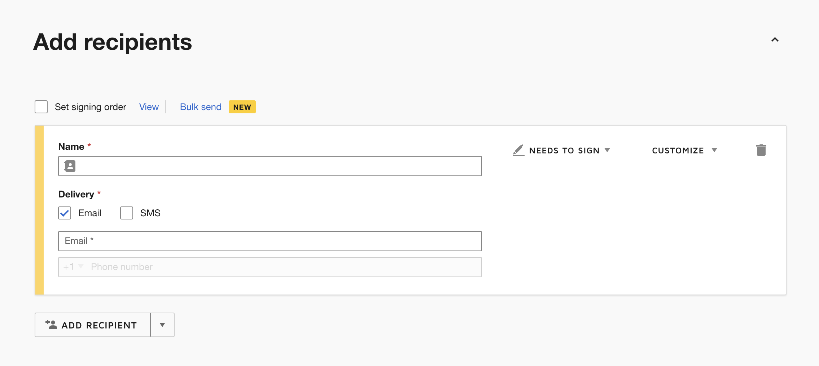Click the yellow recipient color bar

pos(39,210)
